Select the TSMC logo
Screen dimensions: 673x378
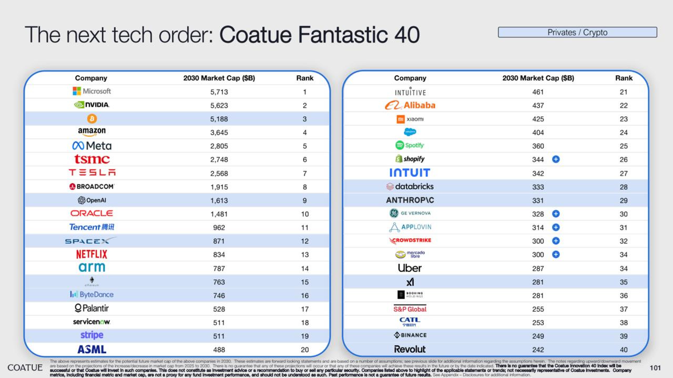(x=92, y=159)
